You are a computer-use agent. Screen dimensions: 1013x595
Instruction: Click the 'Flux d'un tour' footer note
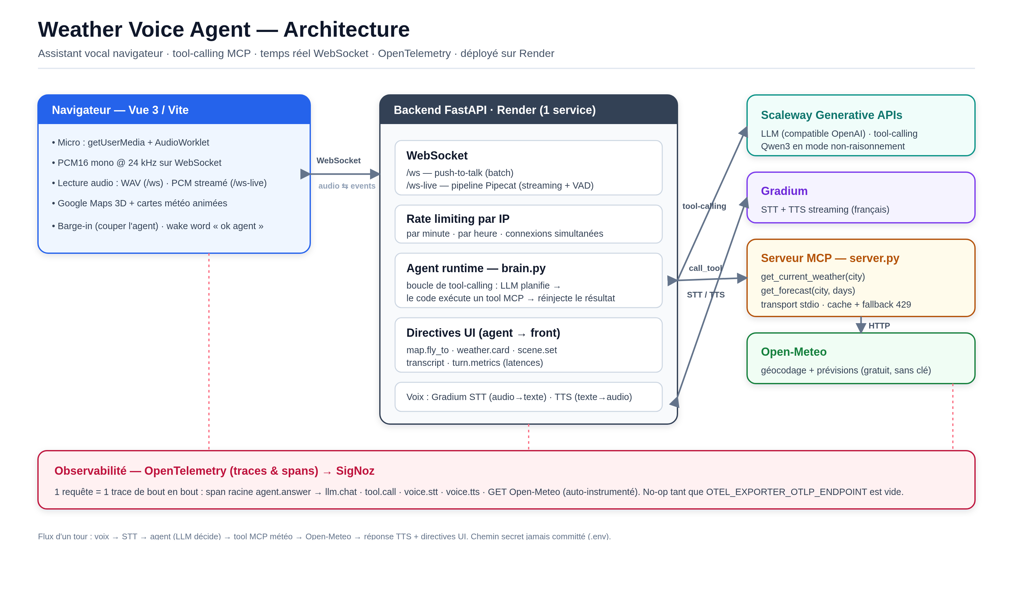point(324,536)
